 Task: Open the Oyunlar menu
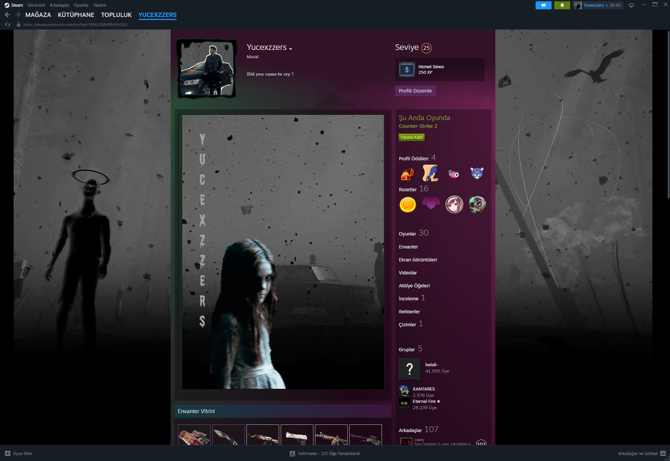pos(81,5)
